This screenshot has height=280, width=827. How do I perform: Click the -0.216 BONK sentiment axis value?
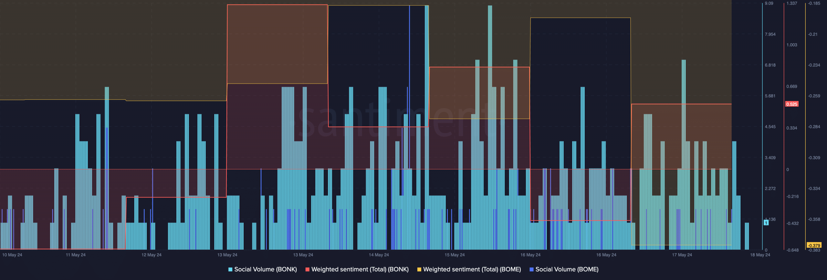click(x=792, y=196)
